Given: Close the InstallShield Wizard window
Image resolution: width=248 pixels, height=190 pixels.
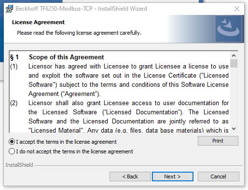Looking at the screenshot, I should (x=237, y=9).
